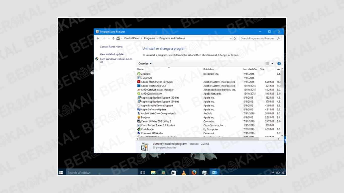Click the Apple Mobile Device Support icon
344x193 pixels.
point(139,106)
